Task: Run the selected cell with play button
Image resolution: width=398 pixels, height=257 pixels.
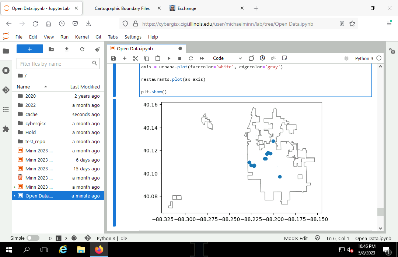Action: (169, 58)
